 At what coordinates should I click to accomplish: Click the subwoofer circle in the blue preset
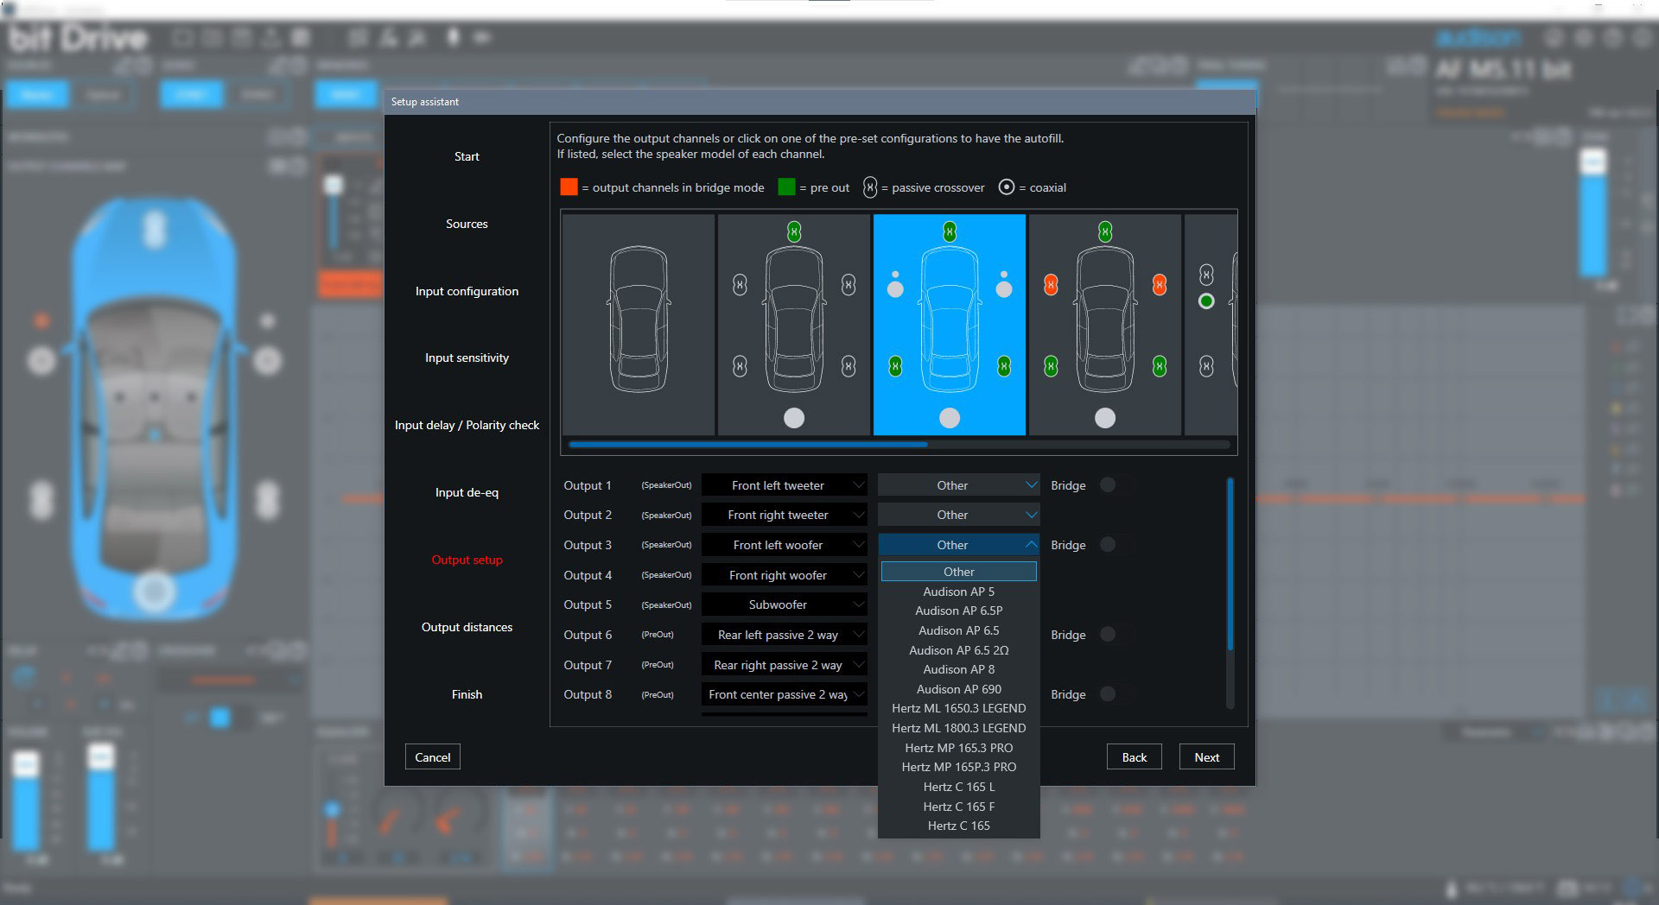[950, 418]
